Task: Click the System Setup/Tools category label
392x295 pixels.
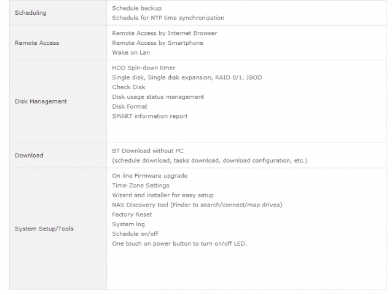Action: tap(44, 229)
